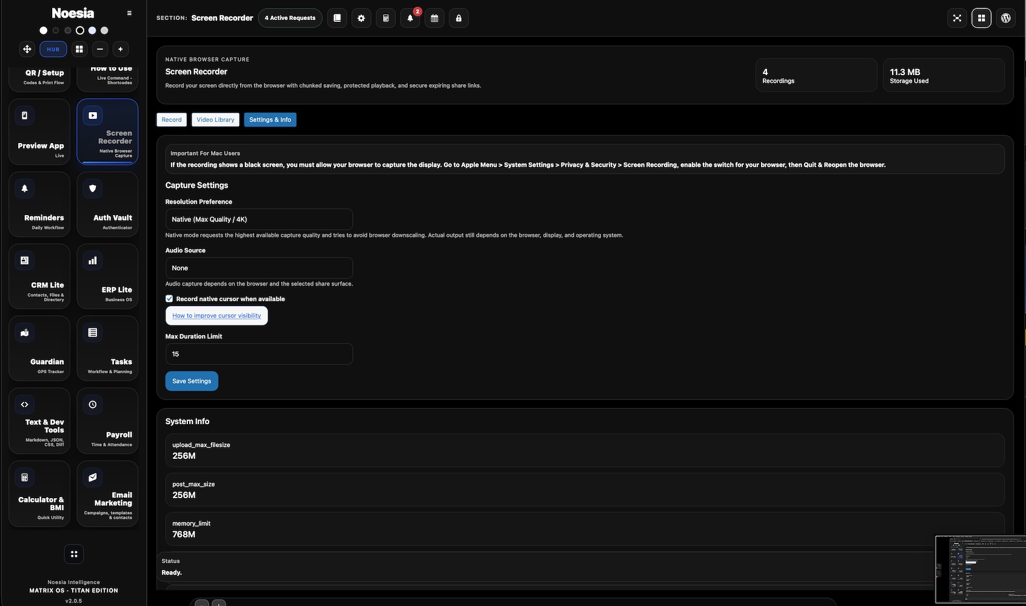
Task: Open the CRM Lite tile
Action: 39,276
